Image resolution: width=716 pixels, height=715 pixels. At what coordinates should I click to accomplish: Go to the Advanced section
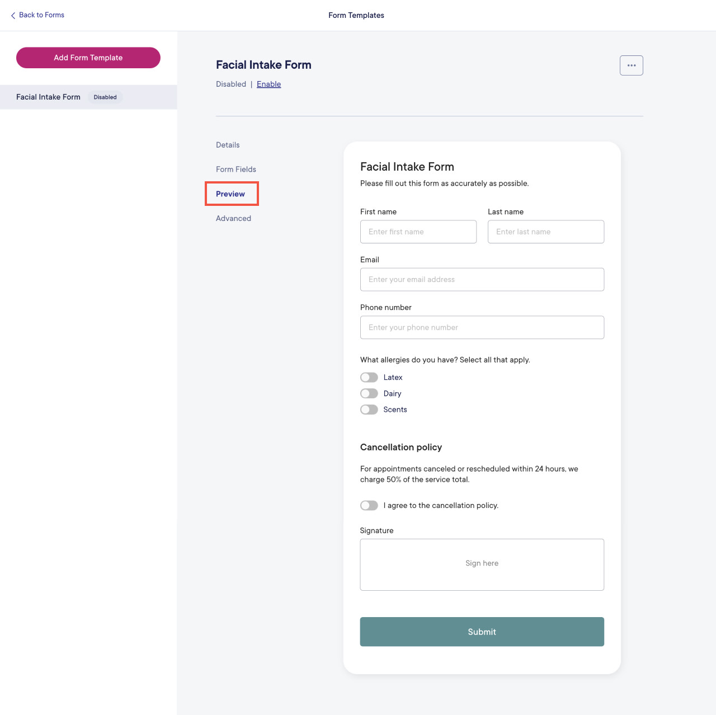pyautogui.click(x=233, y=218)
